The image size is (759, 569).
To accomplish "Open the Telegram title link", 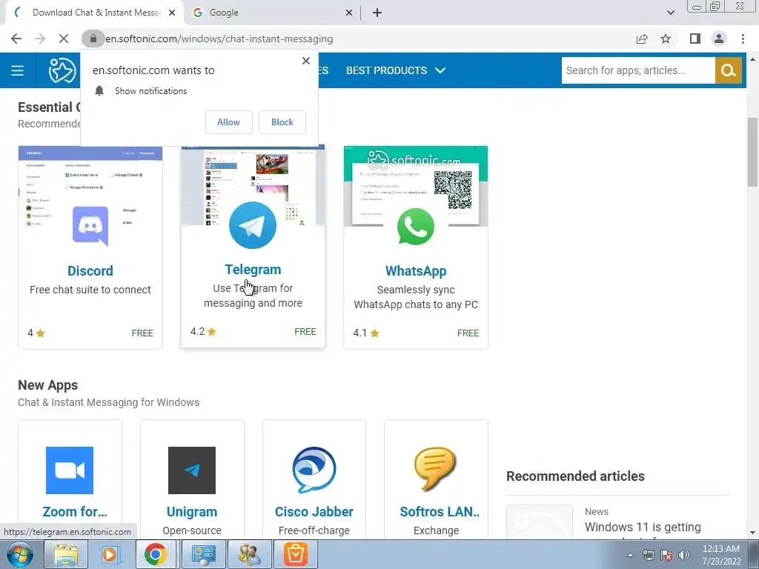I will coord(253,269).
